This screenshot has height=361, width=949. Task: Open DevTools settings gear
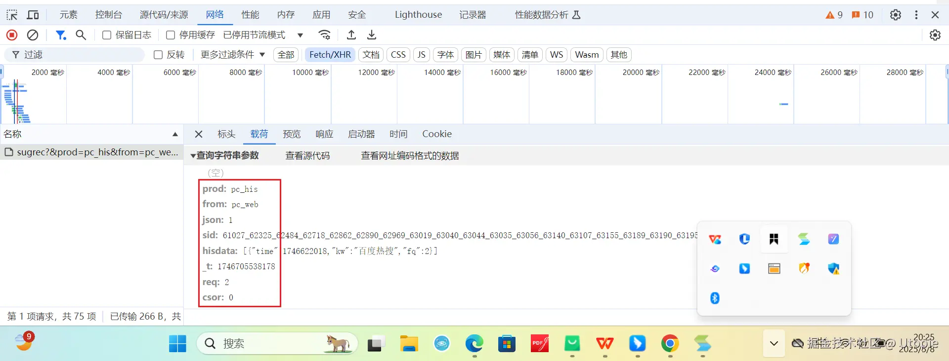pos(896,15)
